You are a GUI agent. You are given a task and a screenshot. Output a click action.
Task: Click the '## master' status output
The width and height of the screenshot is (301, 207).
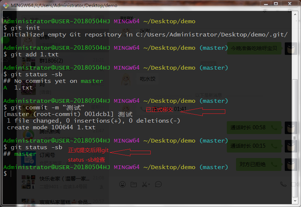[x=20, y=154]
